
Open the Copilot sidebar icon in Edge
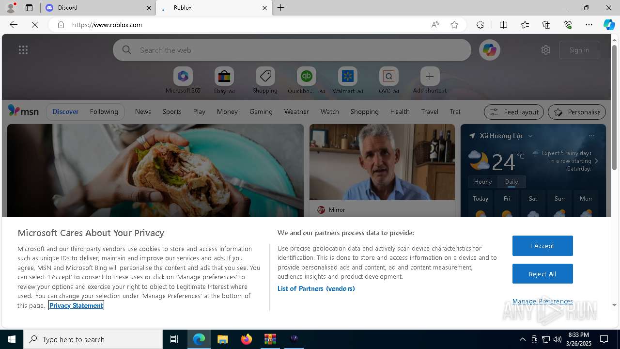(x=609, y=25)
